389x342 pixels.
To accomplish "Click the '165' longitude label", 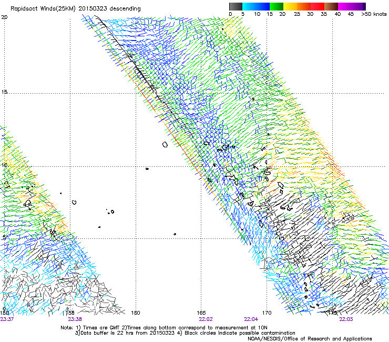I will (x=201, y=313).
